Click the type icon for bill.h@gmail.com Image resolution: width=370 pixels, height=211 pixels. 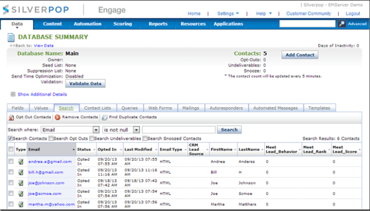[x=21, y=172]
